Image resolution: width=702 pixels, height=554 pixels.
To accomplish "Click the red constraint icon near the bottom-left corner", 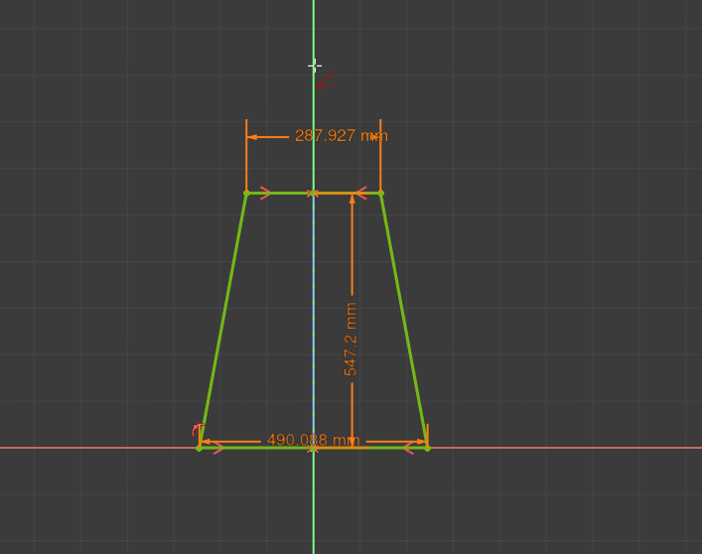I will tap(196, 431).
